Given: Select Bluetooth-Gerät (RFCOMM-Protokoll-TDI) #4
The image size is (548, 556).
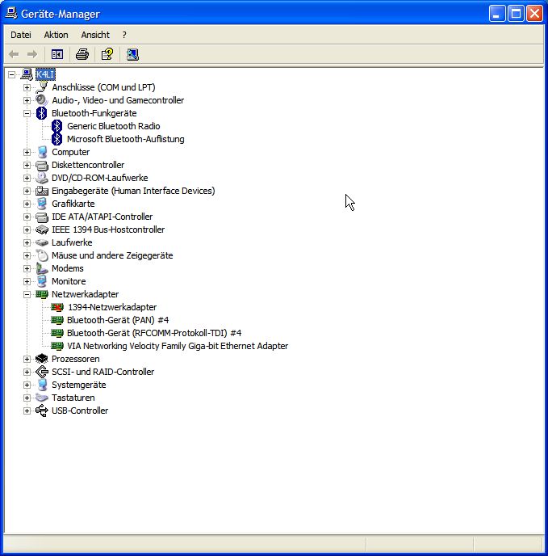Looking at the screenshot, I should [x=154, y=333].
